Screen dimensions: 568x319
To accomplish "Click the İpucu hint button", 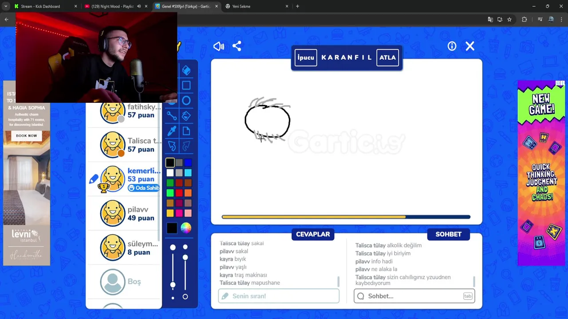I will click(306, 58).
